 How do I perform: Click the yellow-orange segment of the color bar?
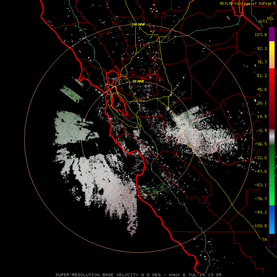(272, 55)
